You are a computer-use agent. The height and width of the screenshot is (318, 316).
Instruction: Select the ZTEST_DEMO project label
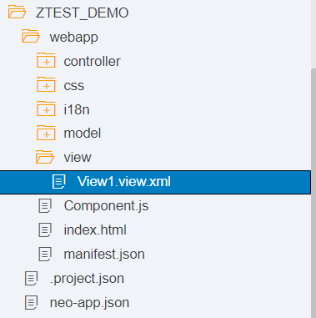(x=82, y=13)
